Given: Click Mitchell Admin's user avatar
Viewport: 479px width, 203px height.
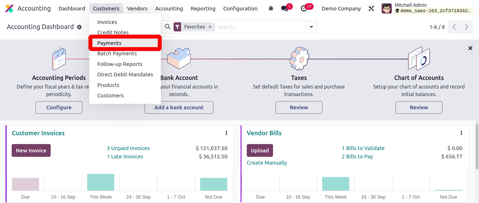Looking at the screenshot, I should (x=387, y=9).
